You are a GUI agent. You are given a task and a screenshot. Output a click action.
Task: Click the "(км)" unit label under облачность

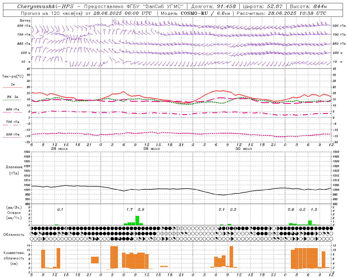pos(14,263)
